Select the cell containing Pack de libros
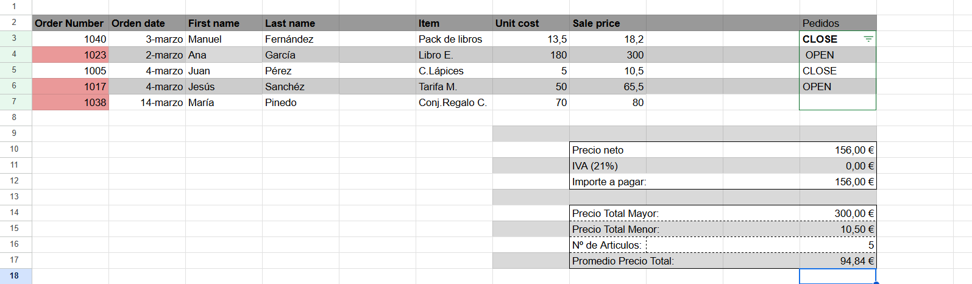The height and width of the screenshot is (284, 972). click(x=454, y=39)
